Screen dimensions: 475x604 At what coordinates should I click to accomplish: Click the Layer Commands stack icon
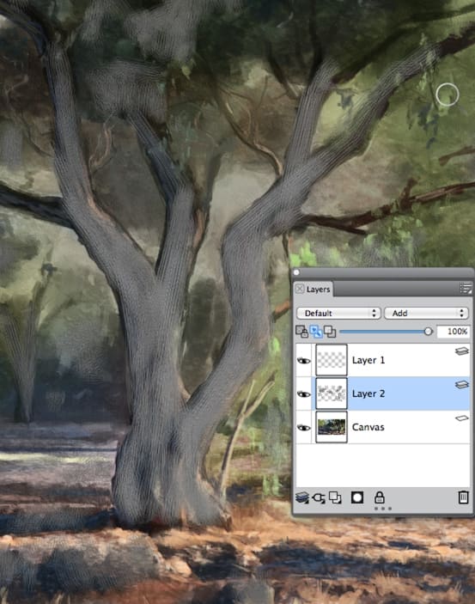[x=302, y=497]
